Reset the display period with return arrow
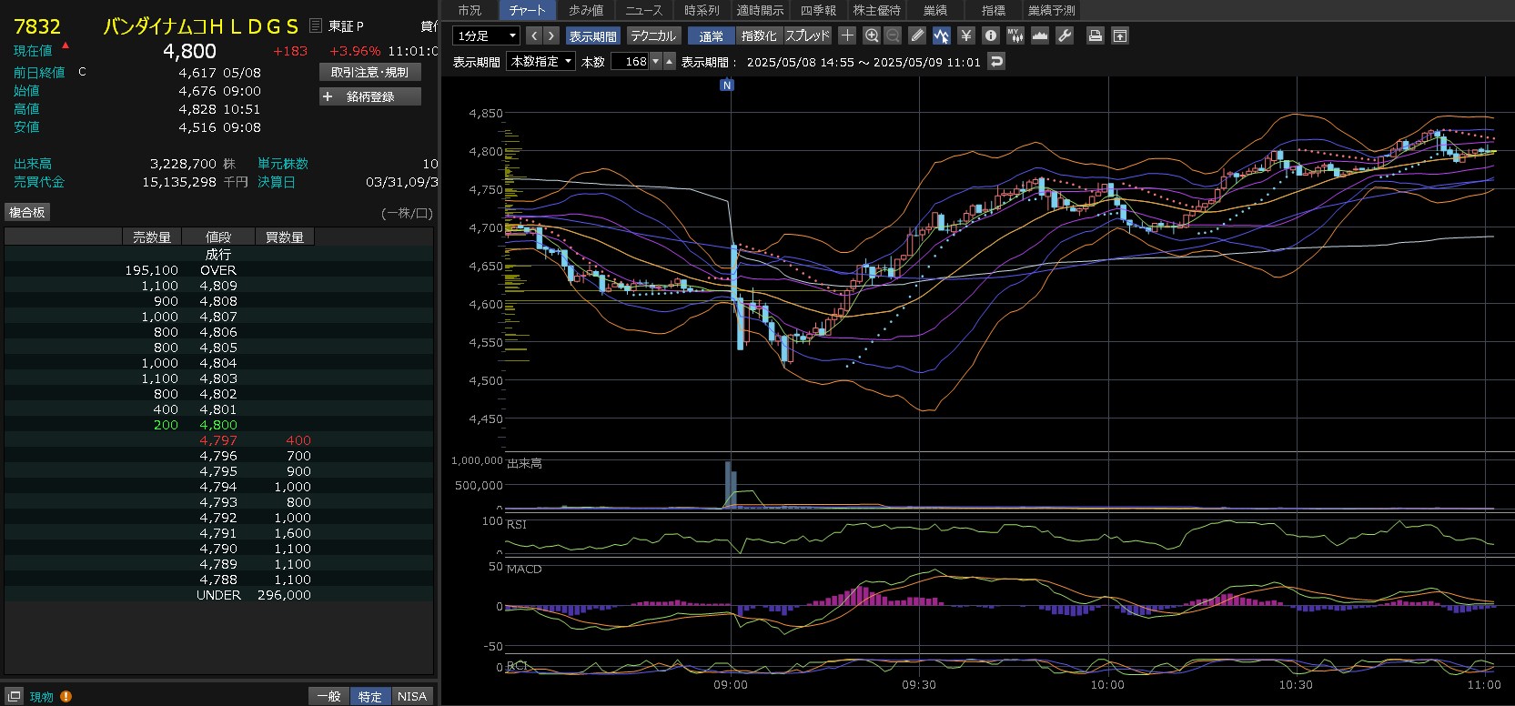This screenshot has height=706, width=1515. (996, 62)
